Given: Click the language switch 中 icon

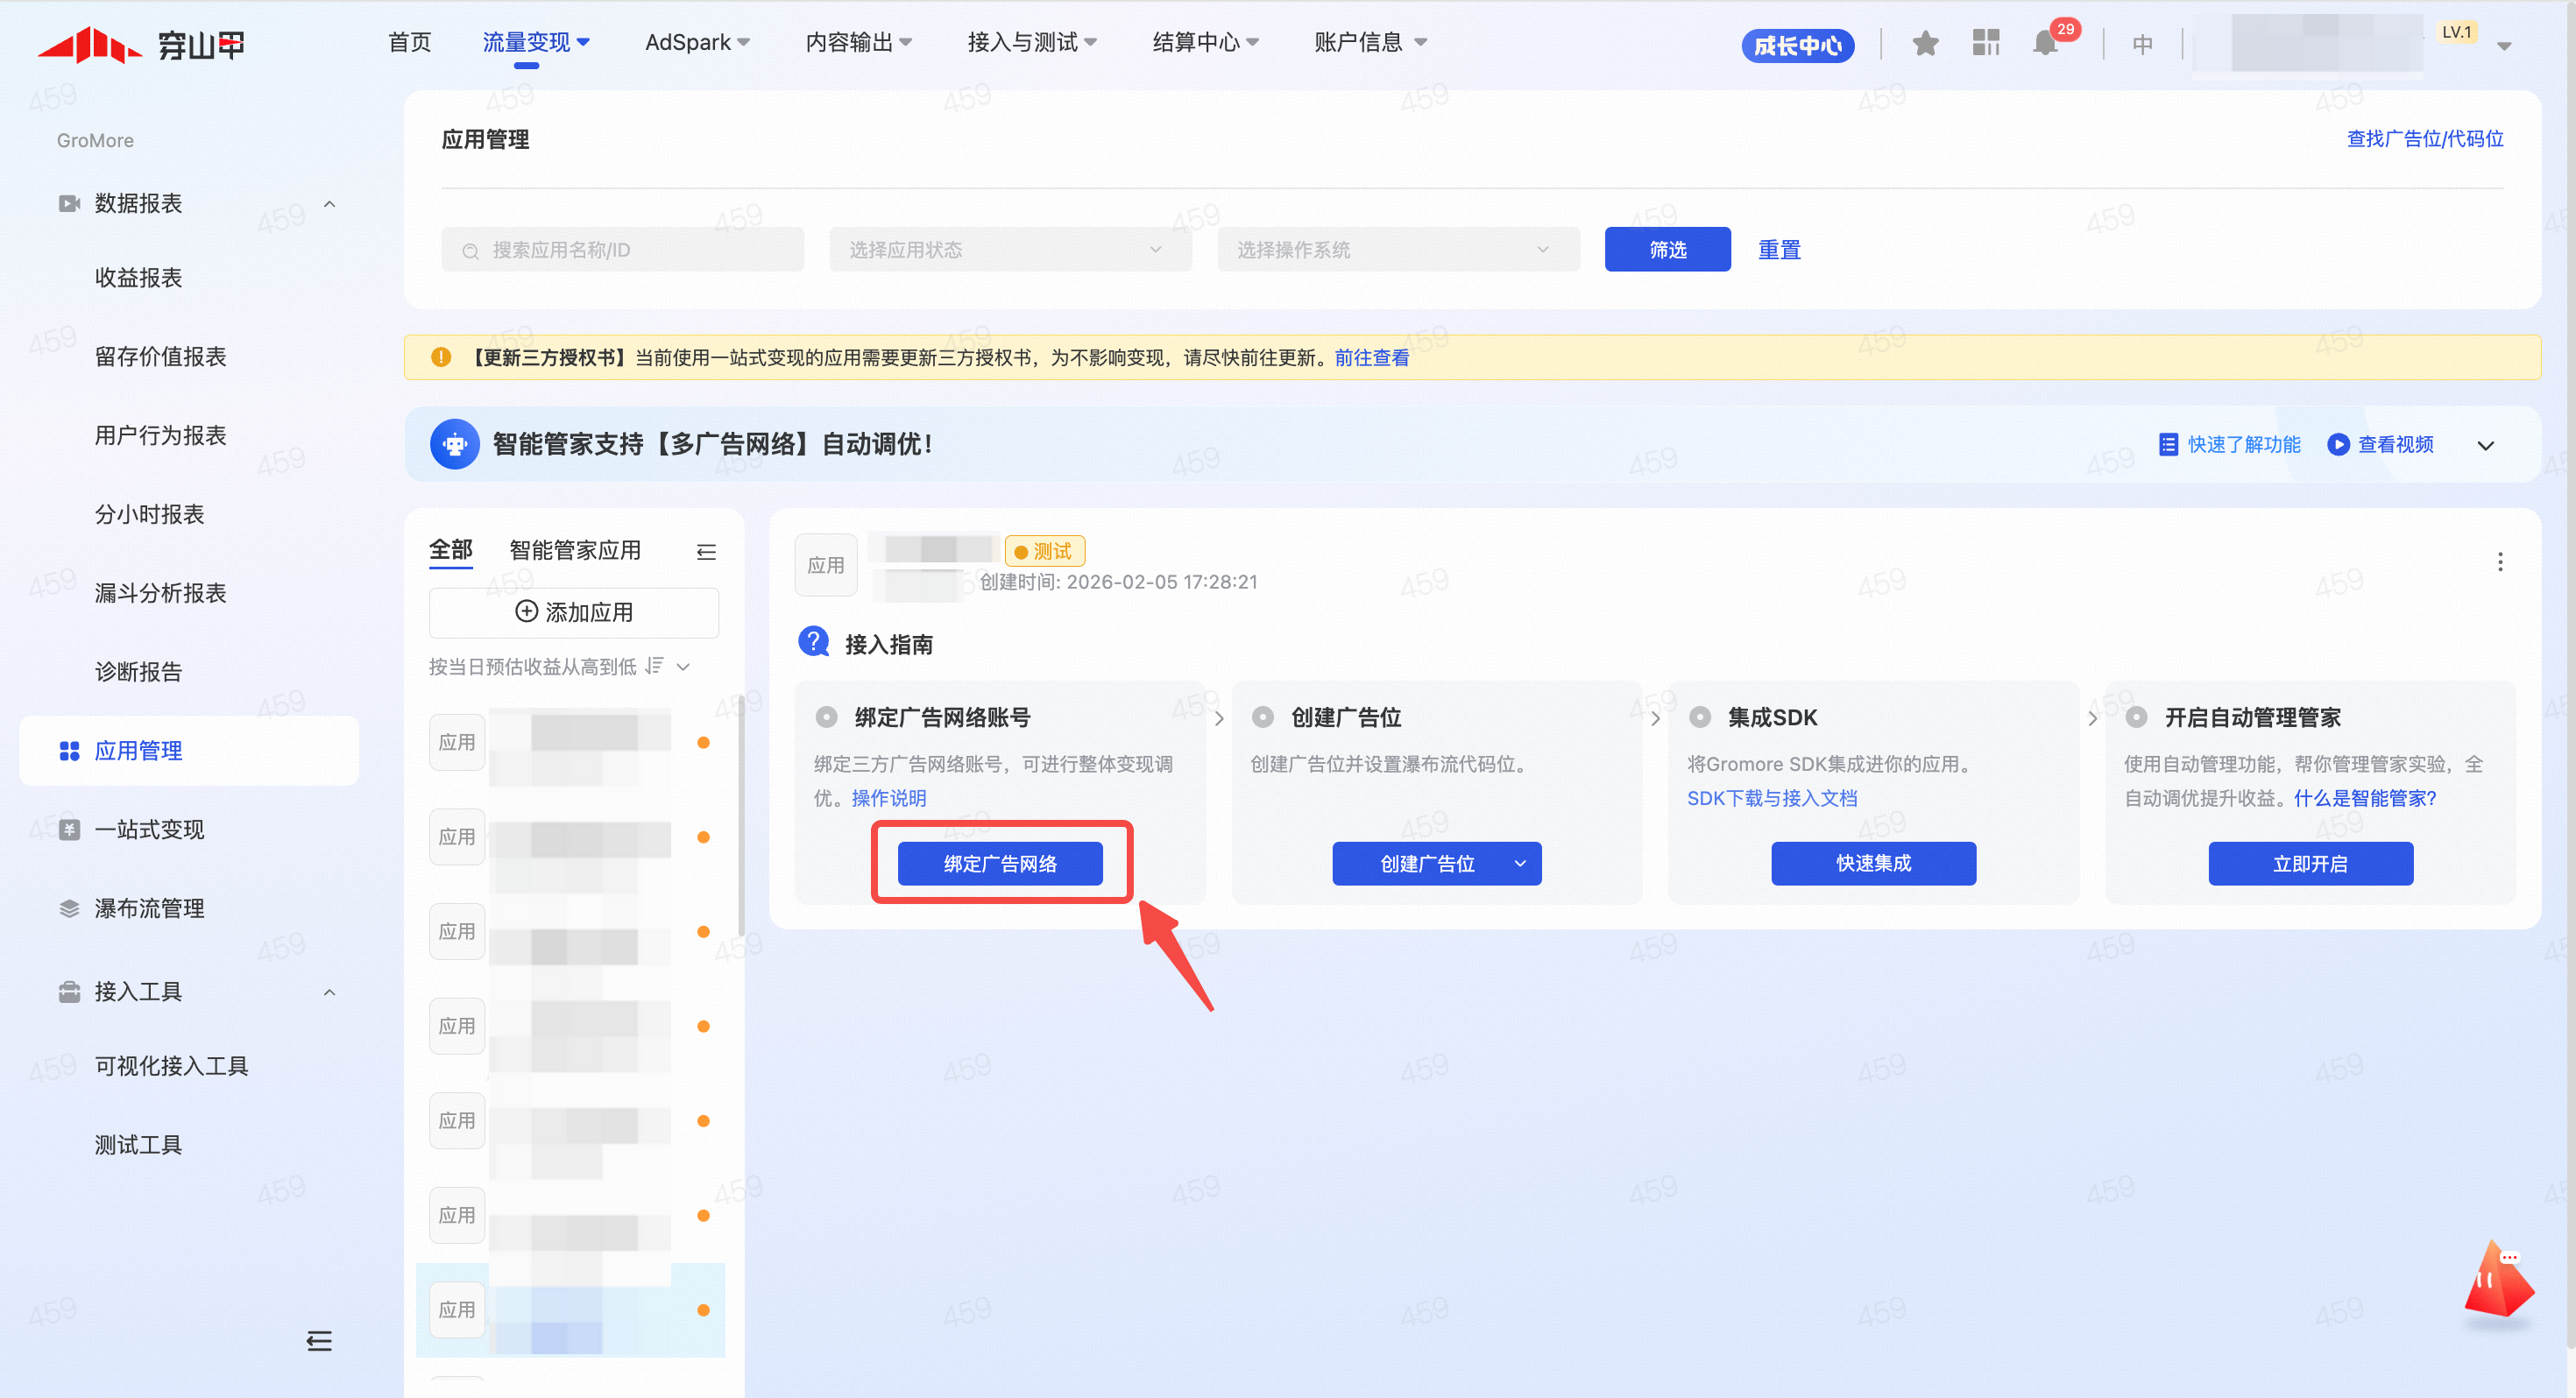Looking at the screenshot, I should 2142,44.
